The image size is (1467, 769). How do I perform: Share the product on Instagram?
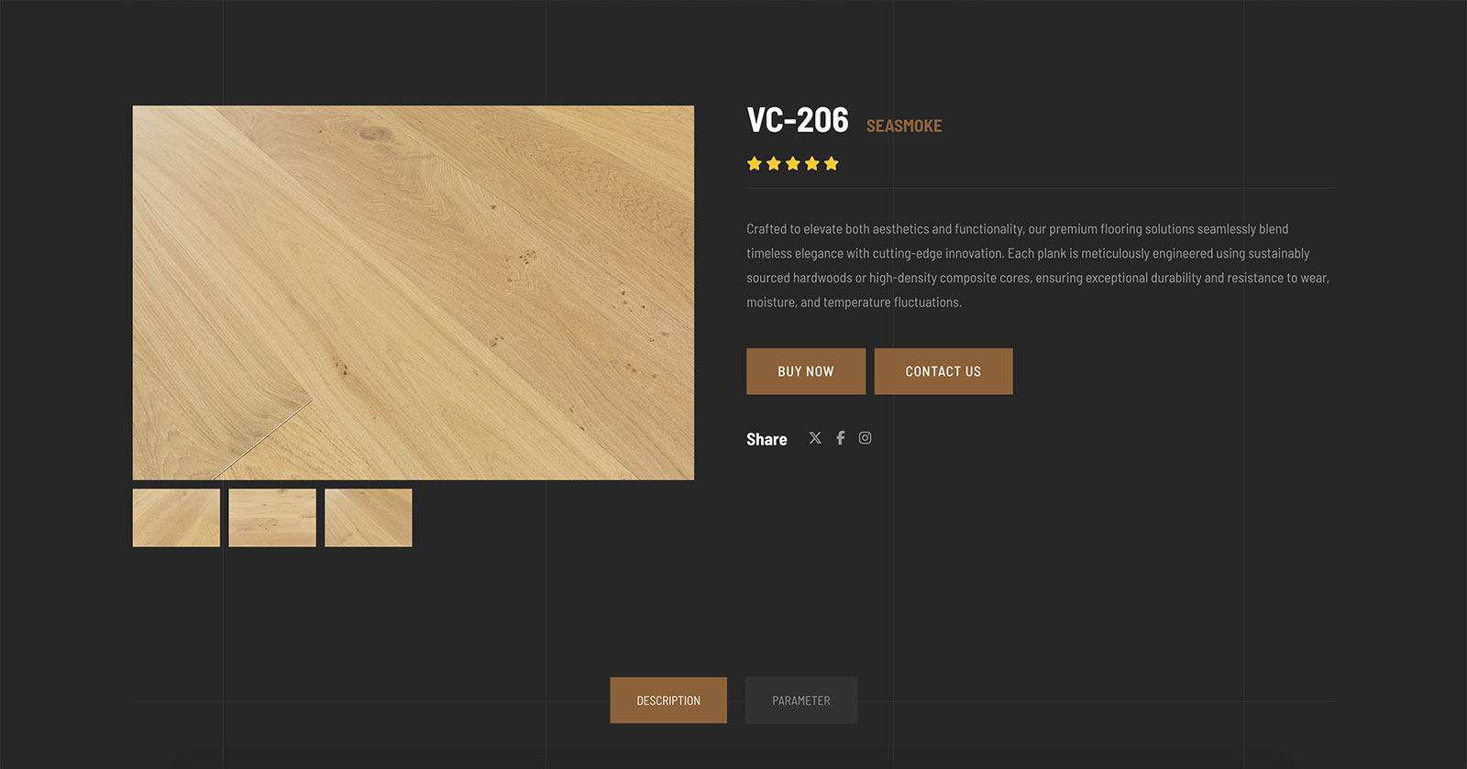point(865,438)
